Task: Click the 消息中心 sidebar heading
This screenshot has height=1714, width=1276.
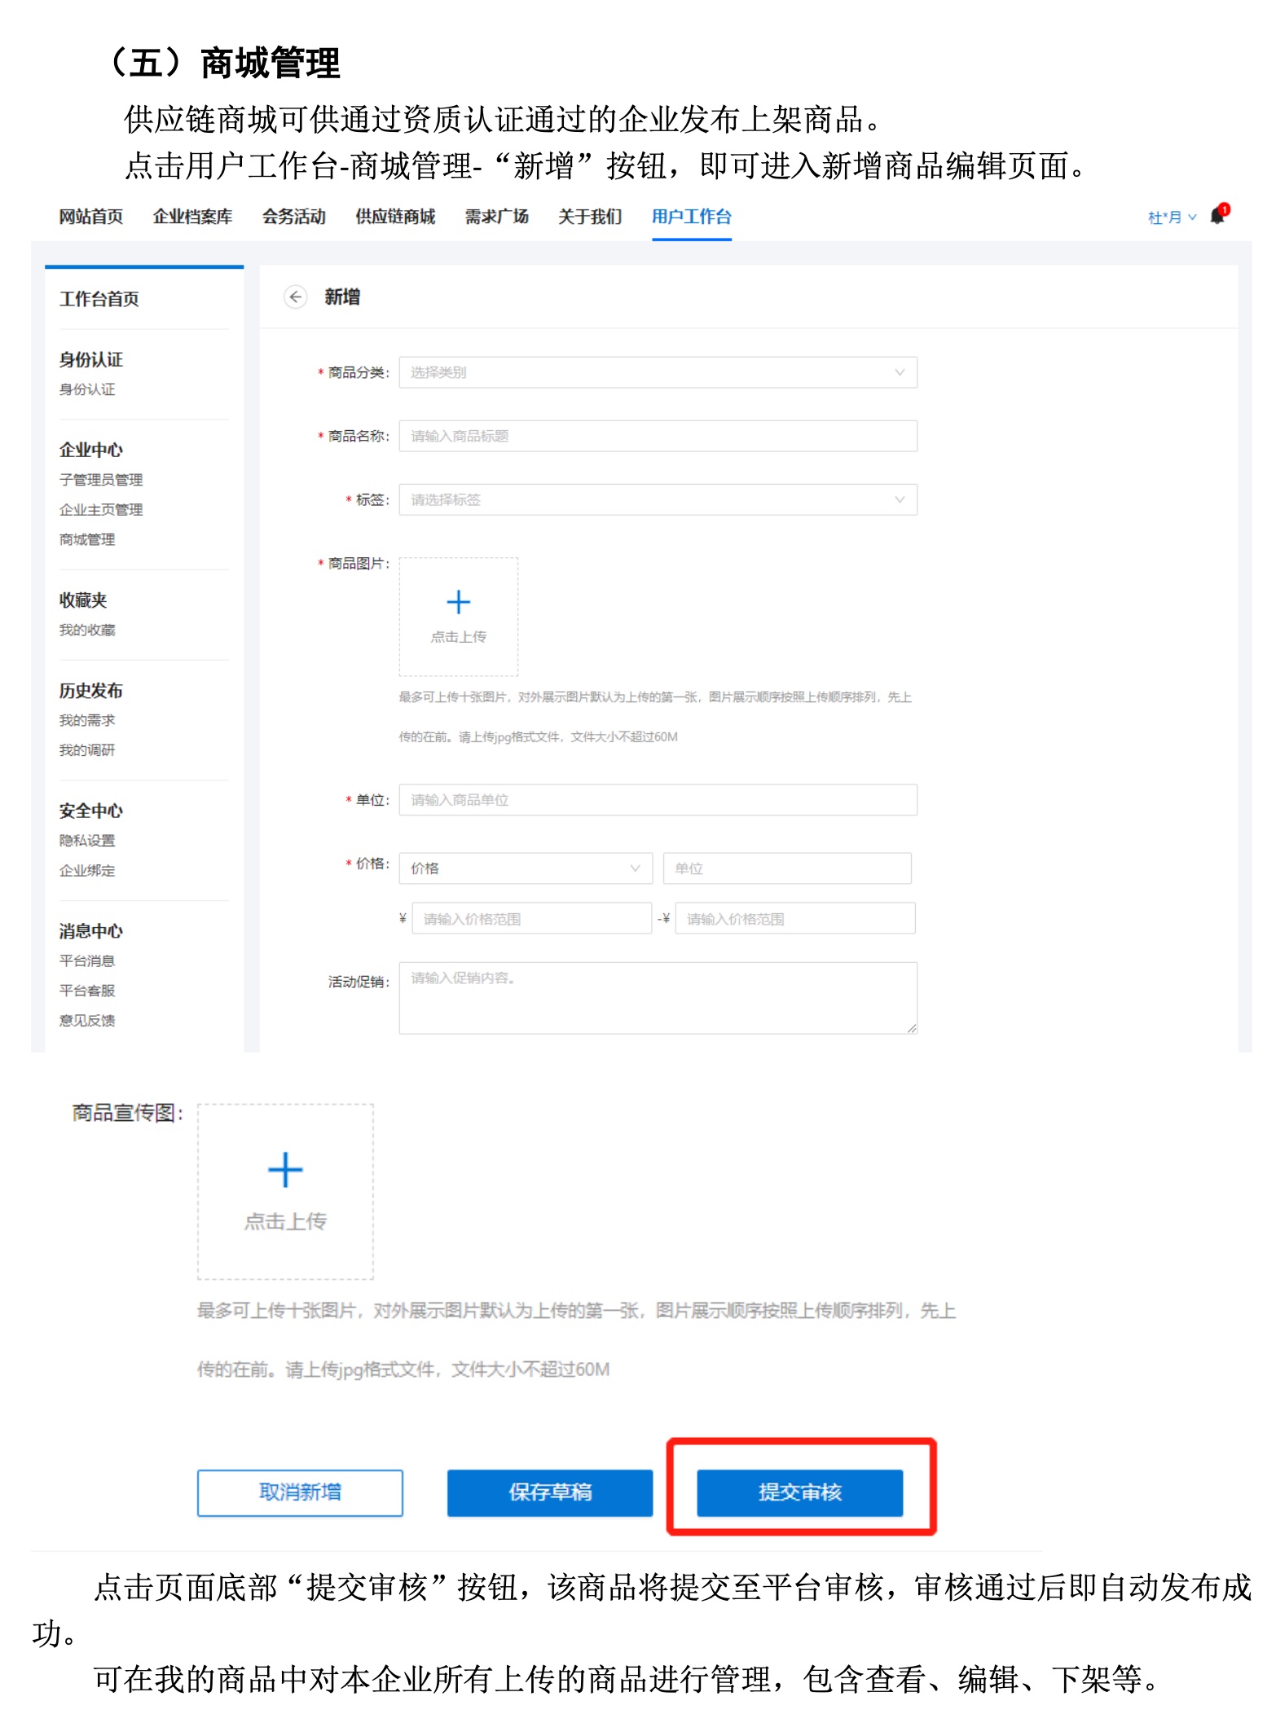Action: (91, 931)
